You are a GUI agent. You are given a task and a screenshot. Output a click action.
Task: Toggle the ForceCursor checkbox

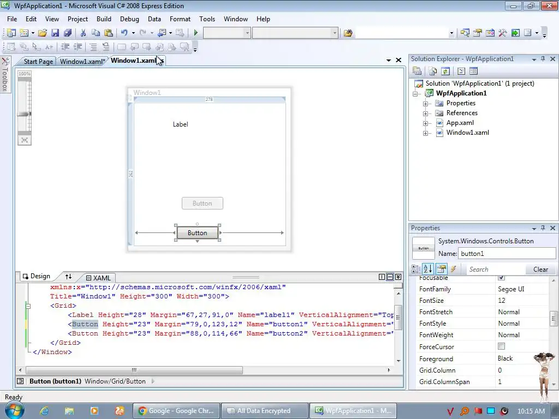(501, 346)
